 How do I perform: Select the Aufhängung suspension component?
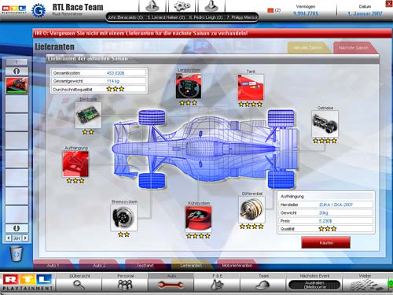[x=75, y=164]
